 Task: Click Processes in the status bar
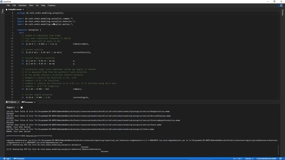19,159
